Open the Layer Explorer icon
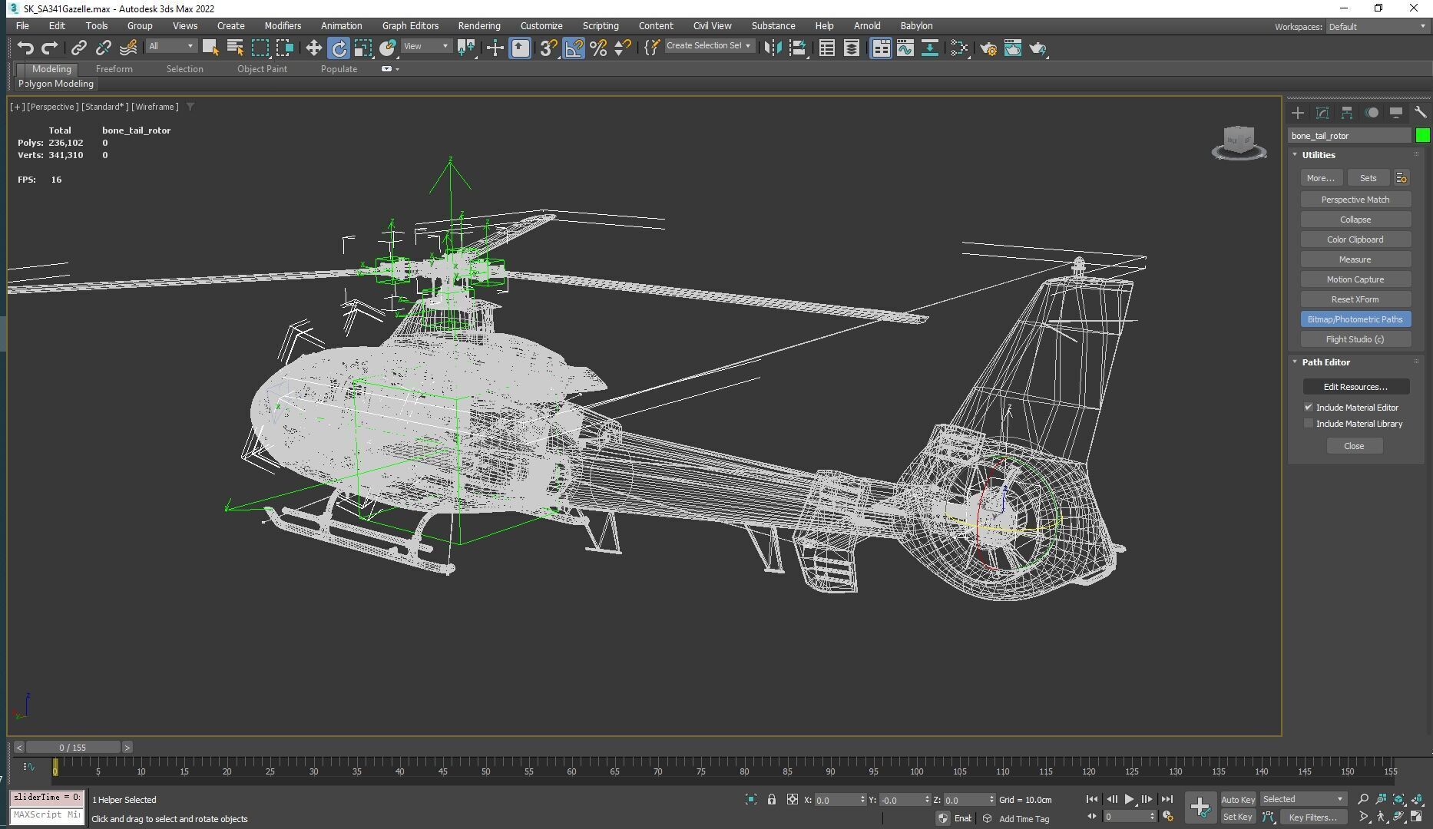This screenshot has height=829, width=1433. (851, 48)
